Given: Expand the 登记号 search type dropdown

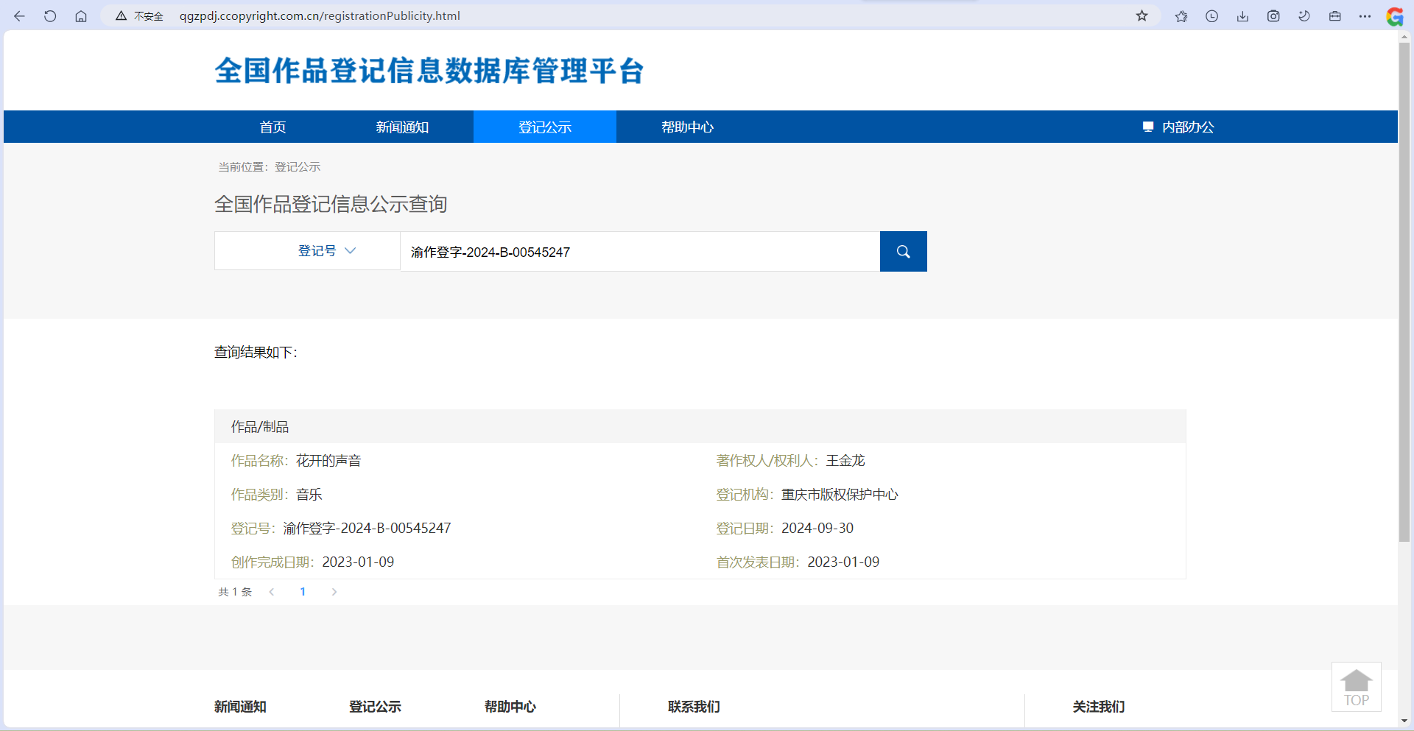Looking at the screenshot, I should (326, 251).
